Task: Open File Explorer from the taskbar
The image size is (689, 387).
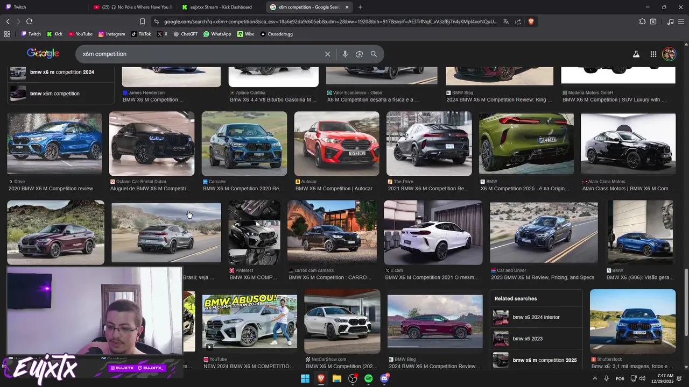Action: coord(337,378)
